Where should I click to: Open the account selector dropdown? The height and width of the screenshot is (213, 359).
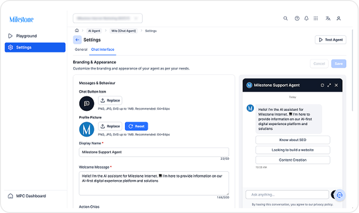point(107,18)
